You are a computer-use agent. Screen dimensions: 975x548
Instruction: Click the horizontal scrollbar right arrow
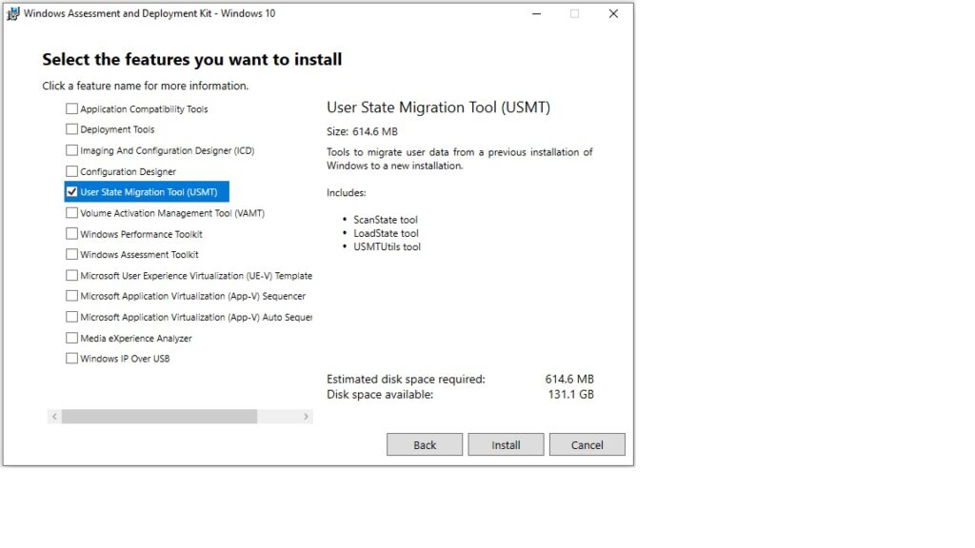tap(306, 417)
